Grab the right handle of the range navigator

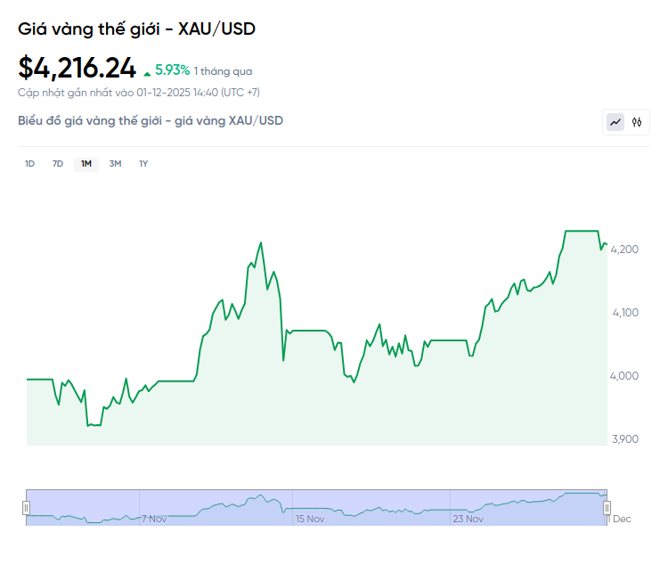[x=607, y=508]
